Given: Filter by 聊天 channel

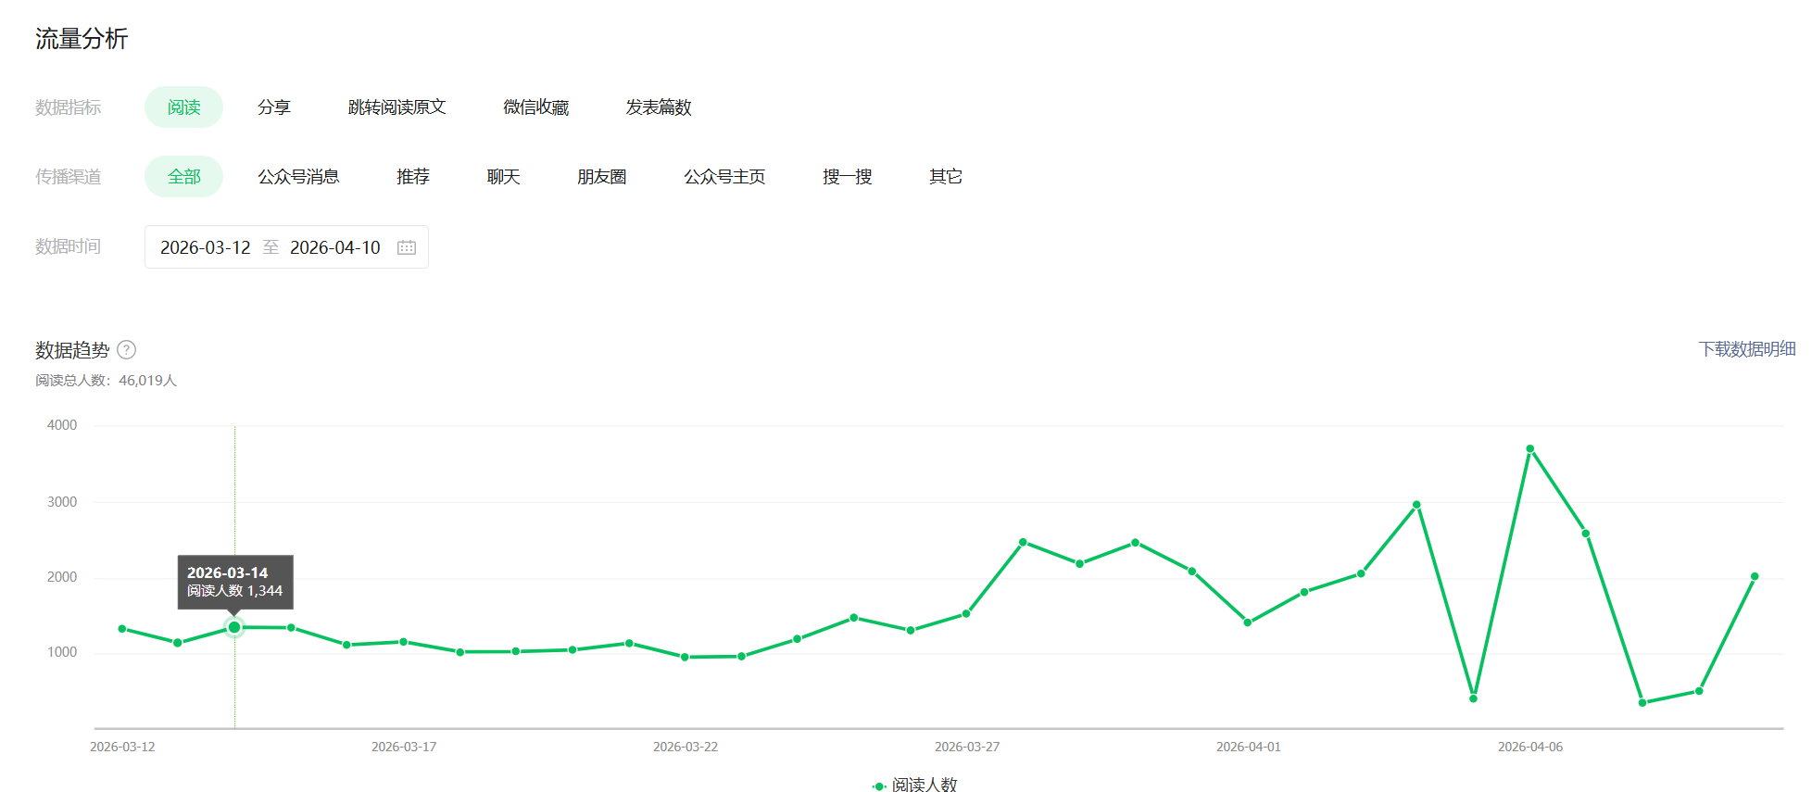Looking at the screenshot, I should pos(504,177).
